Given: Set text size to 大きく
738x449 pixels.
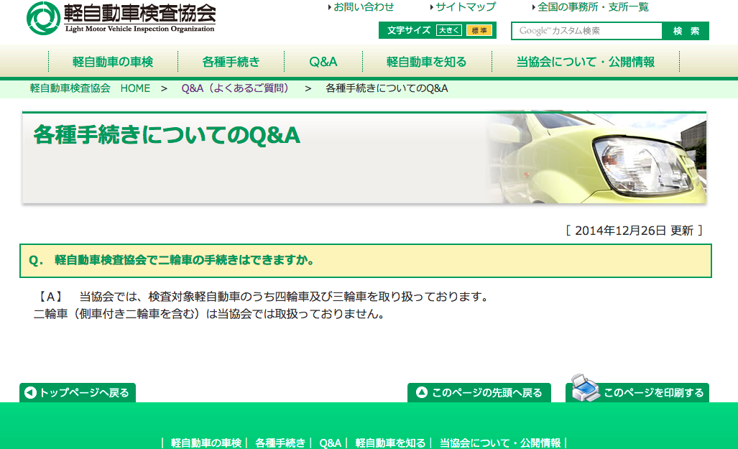Looking at the screenshot, I should click(x=449, y=31).
